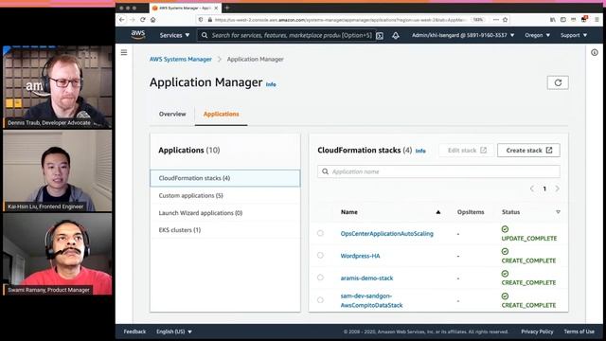Open the AWS Systems Manager breadcrumb link
This screenshot has width=606, height=341.
click(x=181, y=59)
